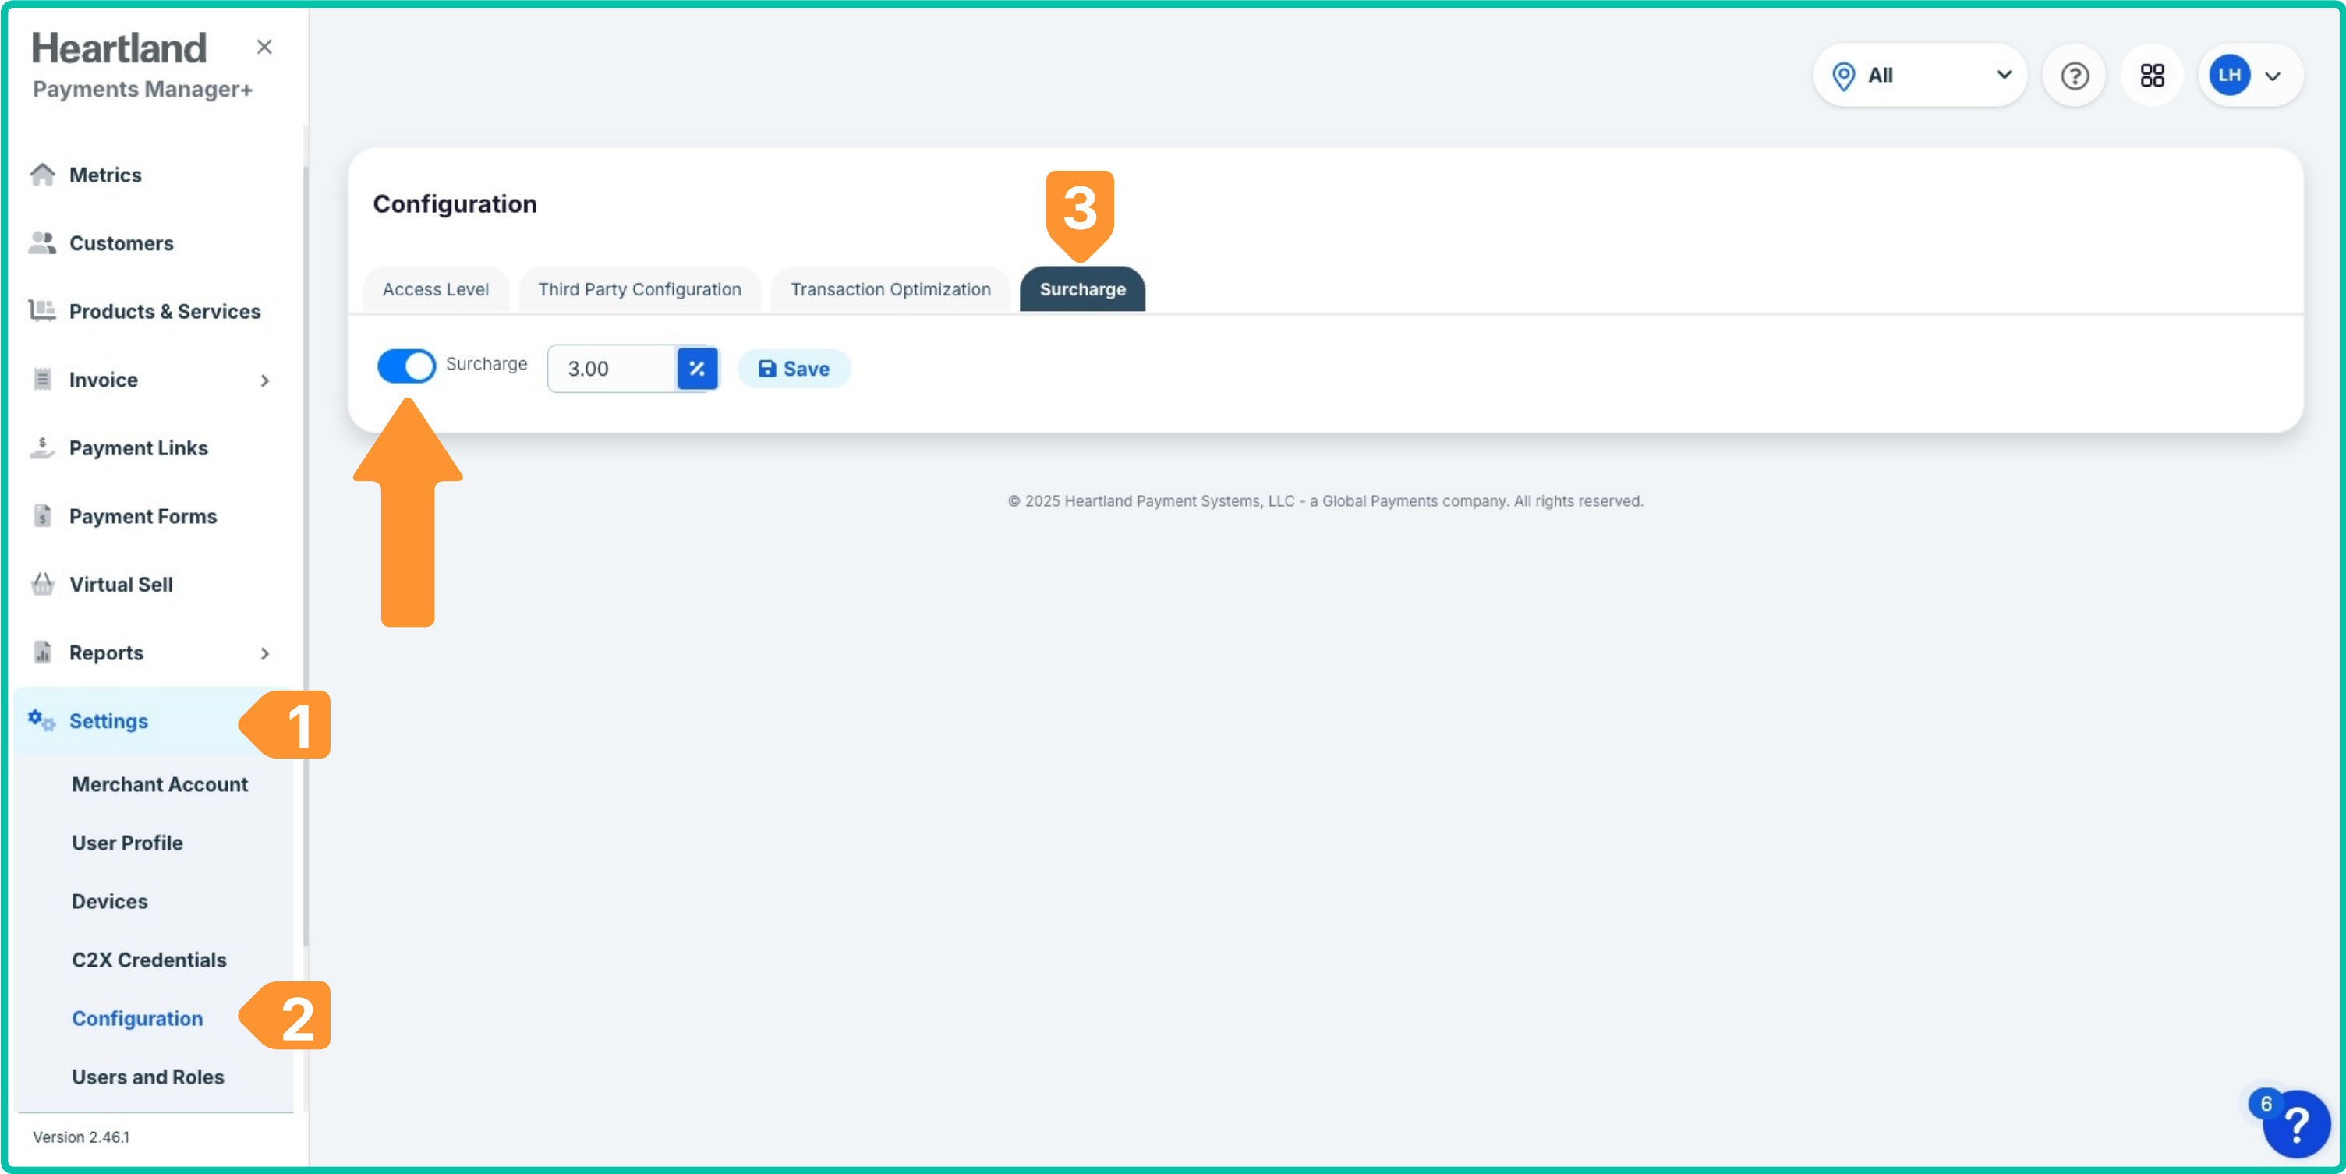Click the Payment Forms icon
This screenshot has width=2346, height=1174.
tap(42, 515)
